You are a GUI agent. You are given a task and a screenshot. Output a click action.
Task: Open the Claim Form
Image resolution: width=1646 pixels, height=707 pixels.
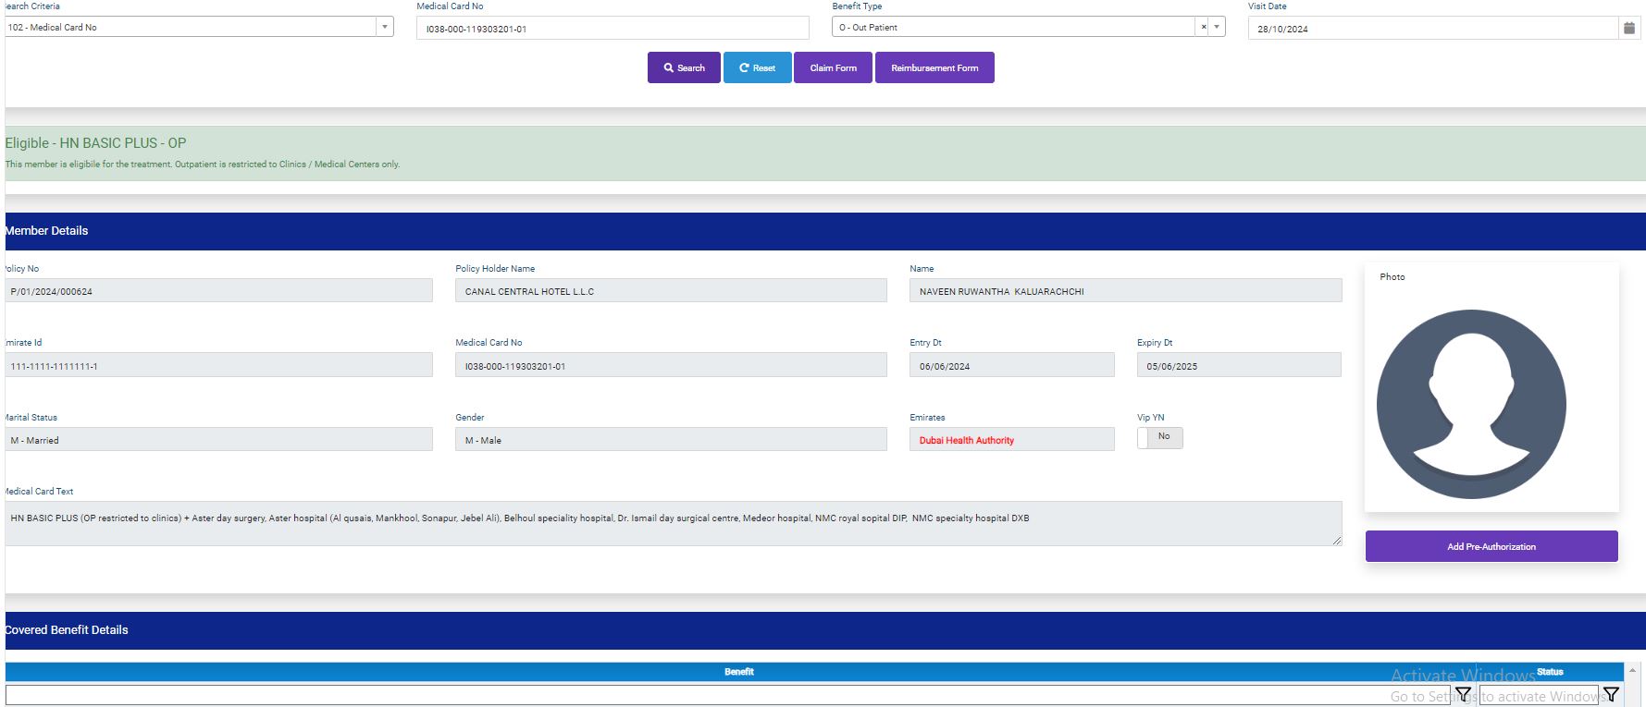coord(833,67)
